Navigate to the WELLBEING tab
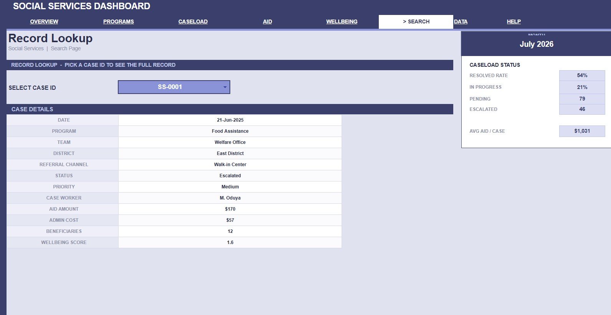This screenshot has width=611, height=315. 342,21
